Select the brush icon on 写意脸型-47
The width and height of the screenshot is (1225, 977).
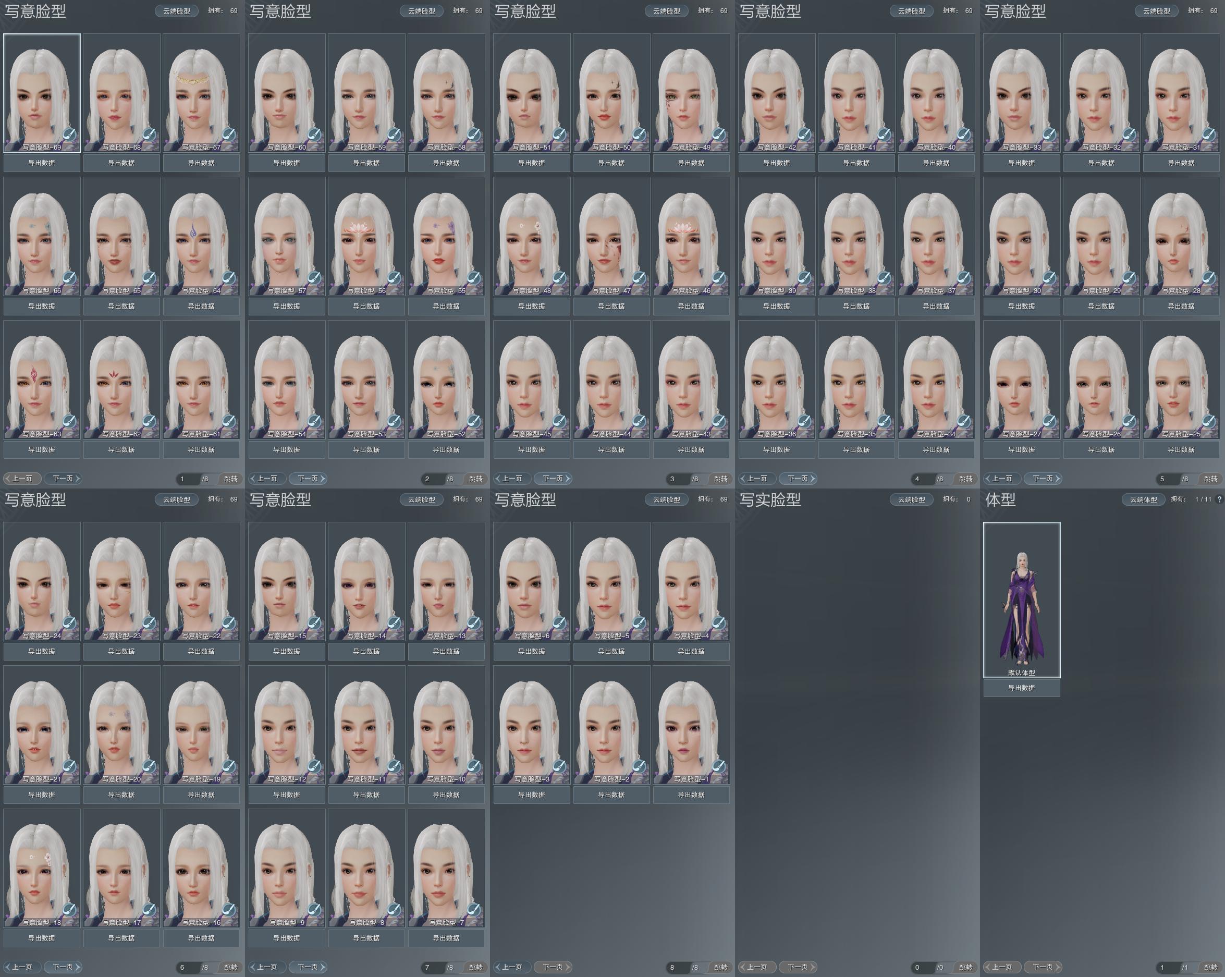[x=639, y=278]
